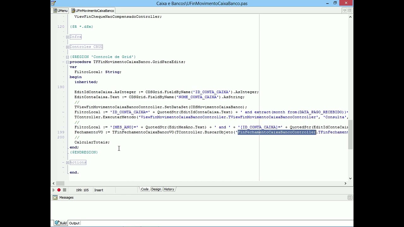
Task: Play the recorded macro
Action: click(53, 190)
